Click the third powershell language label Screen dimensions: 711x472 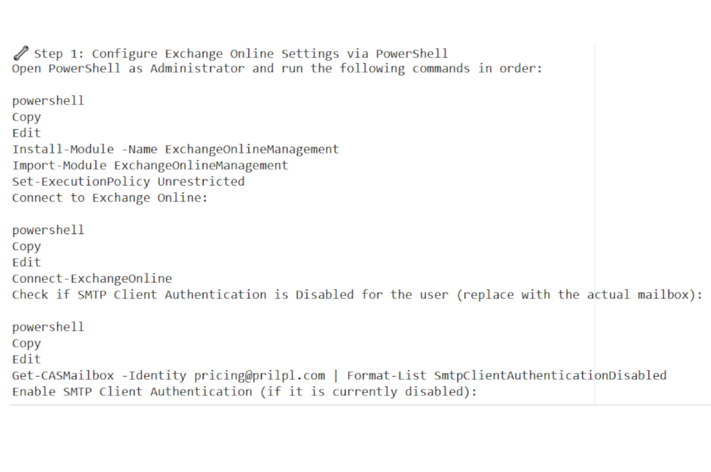[48, 327]
